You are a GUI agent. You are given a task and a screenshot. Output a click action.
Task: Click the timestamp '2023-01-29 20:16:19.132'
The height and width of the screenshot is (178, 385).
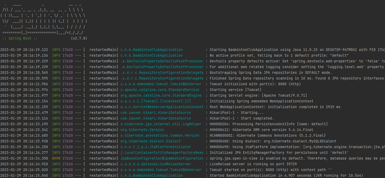[24, 50]
